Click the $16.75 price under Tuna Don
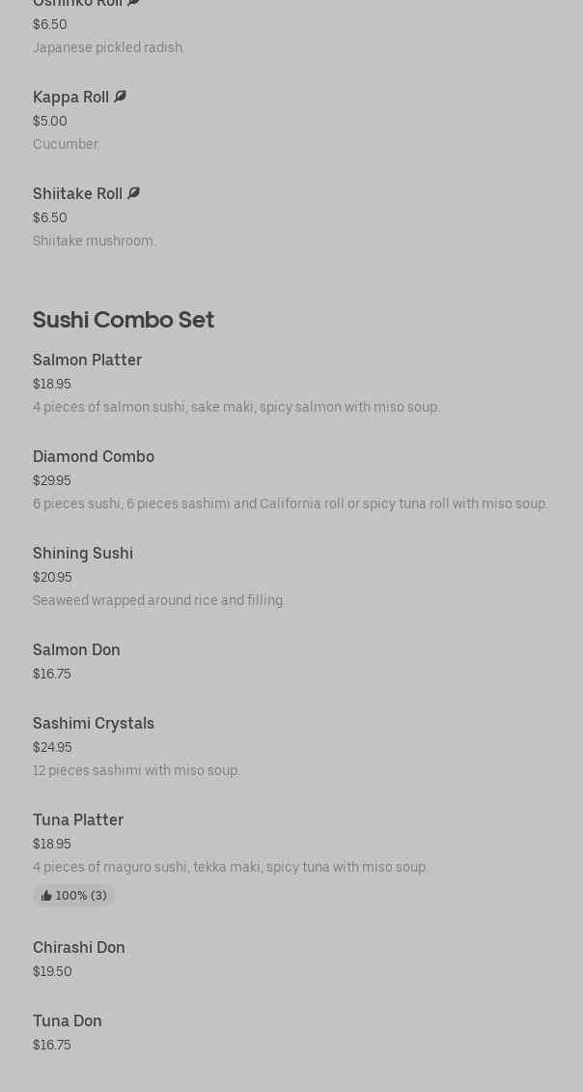The height and width of the screenshot is (1092, 583). click(x=52, y=1045)
